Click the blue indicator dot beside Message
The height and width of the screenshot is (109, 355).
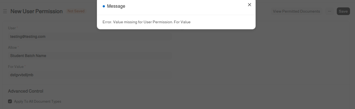(104, 6)
